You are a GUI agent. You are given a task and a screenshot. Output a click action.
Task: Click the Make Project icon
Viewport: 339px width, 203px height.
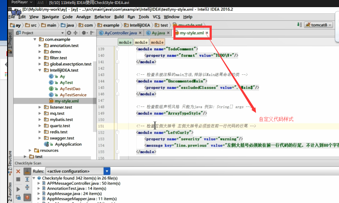[299, 25]
